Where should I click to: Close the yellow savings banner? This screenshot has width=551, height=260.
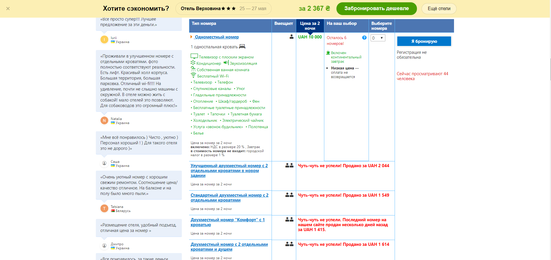(8, 9)
